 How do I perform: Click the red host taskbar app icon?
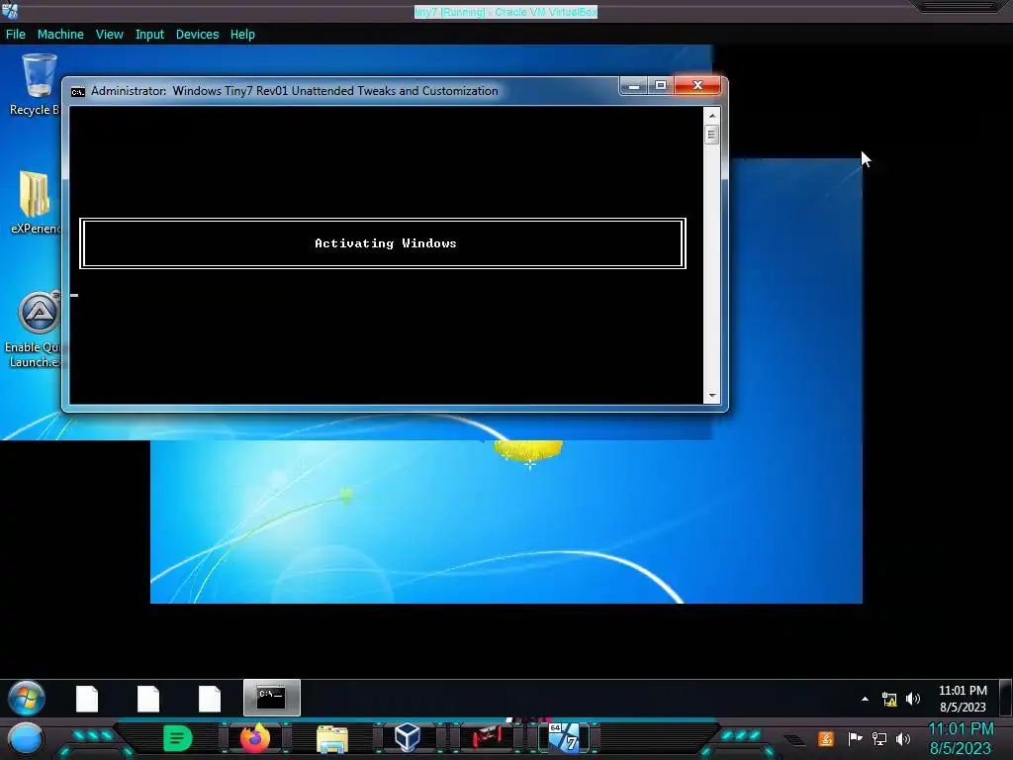[x=487, y=737]
